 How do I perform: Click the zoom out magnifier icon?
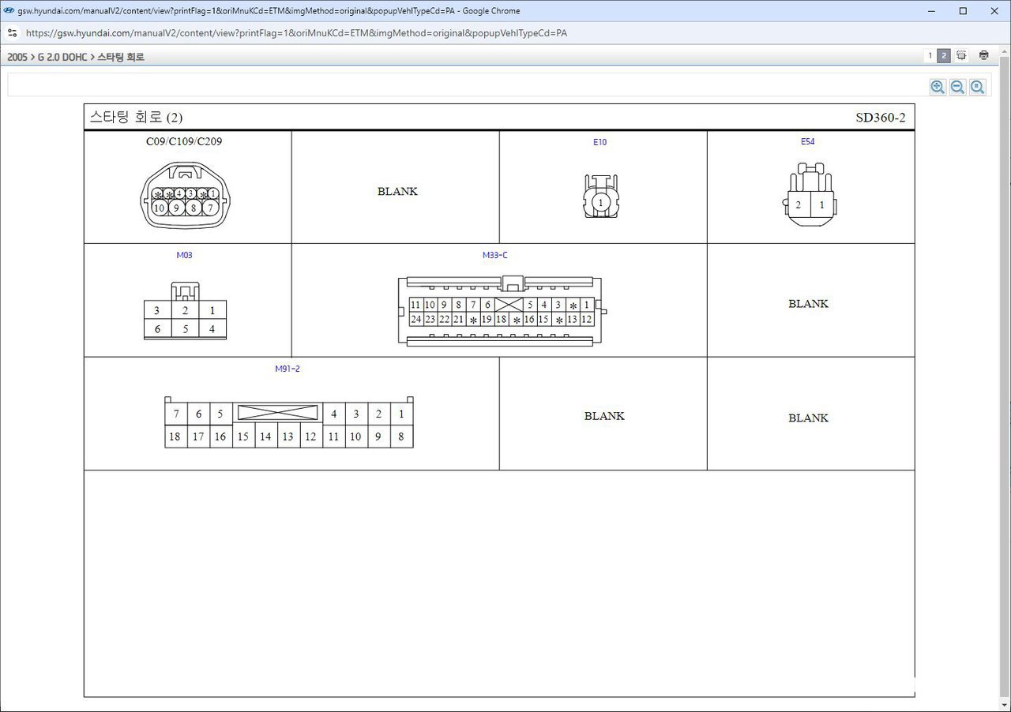(957, 87)
